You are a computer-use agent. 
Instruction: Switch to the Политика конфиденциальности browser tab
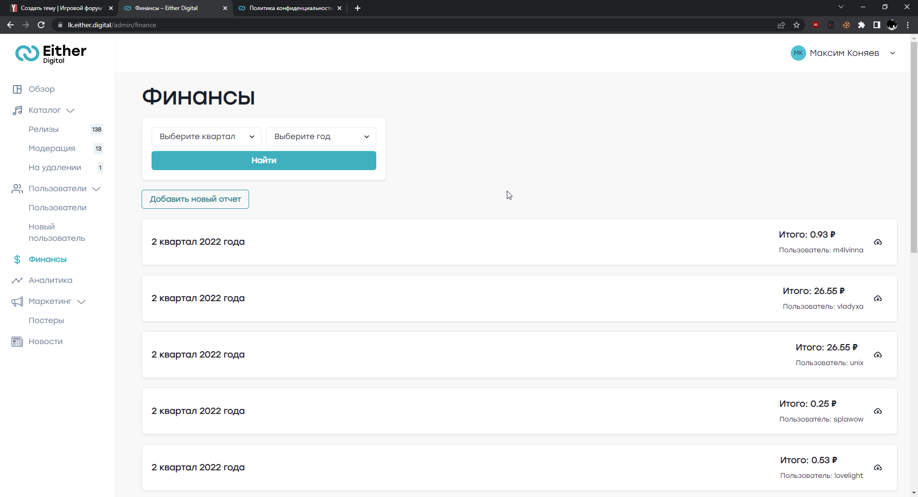(x=290, y=8)
